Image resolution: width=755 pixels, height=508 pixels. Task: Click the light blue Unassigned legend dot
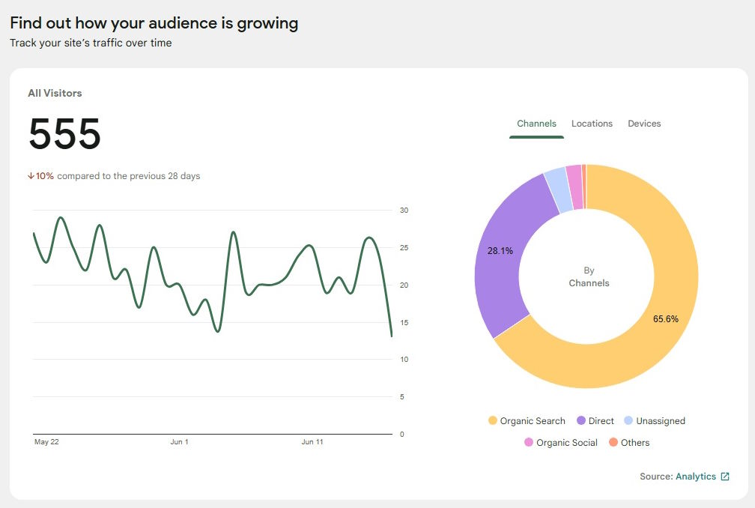(626, 420)
